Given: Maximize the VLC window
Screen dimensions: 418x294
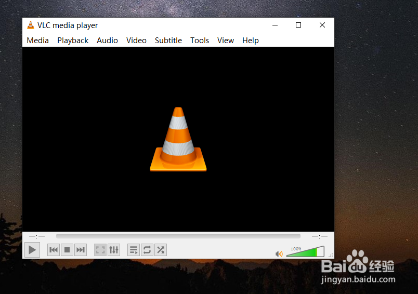Looking at the screenshot, I should 298,25.
